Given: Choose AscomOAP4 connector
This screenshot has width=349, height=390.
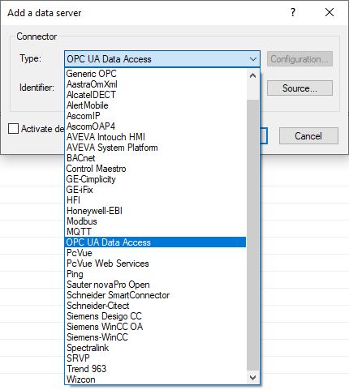Looking at the screenshot, I should tap(156, 126).
